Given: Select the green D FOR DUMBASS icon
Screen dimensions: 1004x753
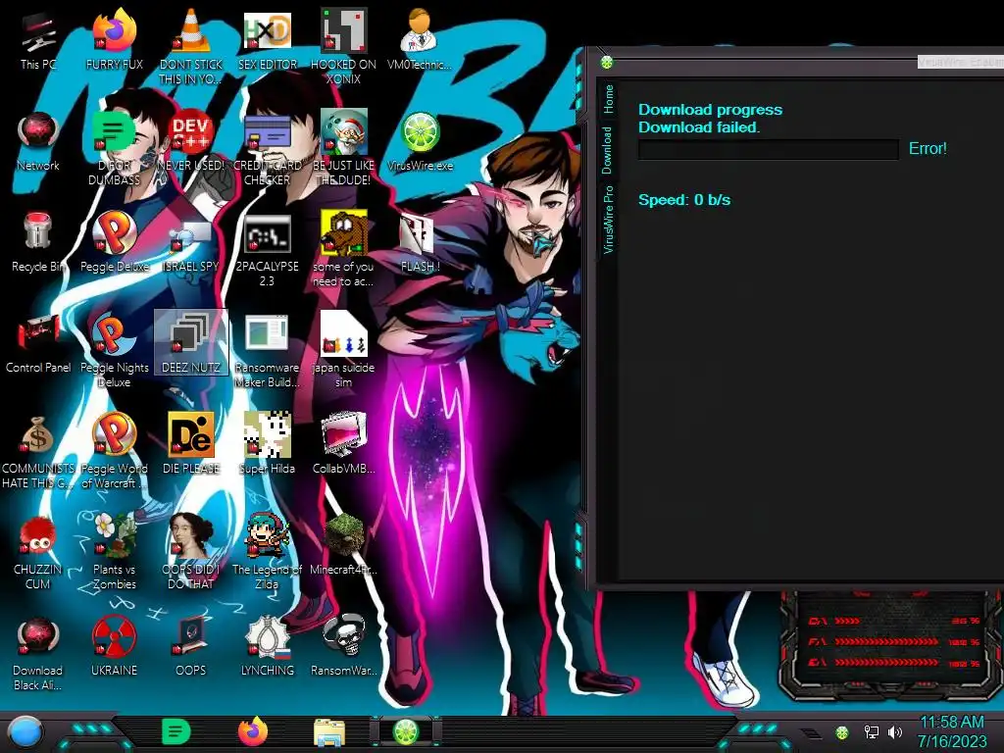Looking at the screenshot, I should [114, 147].
